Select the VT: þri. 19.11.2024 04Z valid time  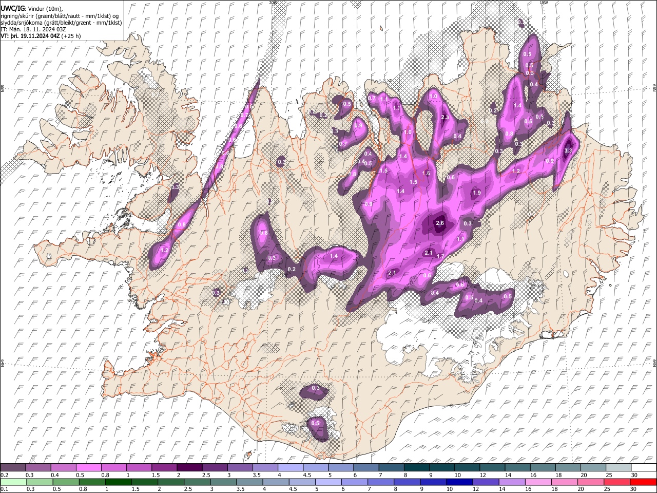click(30, 36)
